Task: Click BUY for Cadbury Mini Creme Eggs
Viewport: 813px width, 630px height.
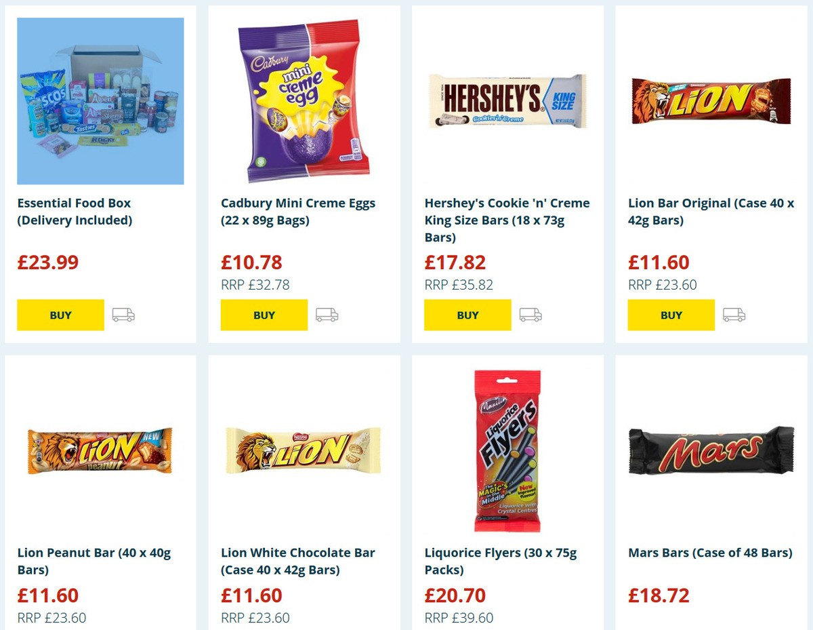Action: click(264, 315)
